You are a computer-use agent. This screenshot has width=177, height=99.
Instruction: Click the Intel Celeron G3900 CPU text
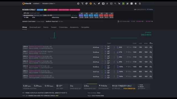[41, 96]
